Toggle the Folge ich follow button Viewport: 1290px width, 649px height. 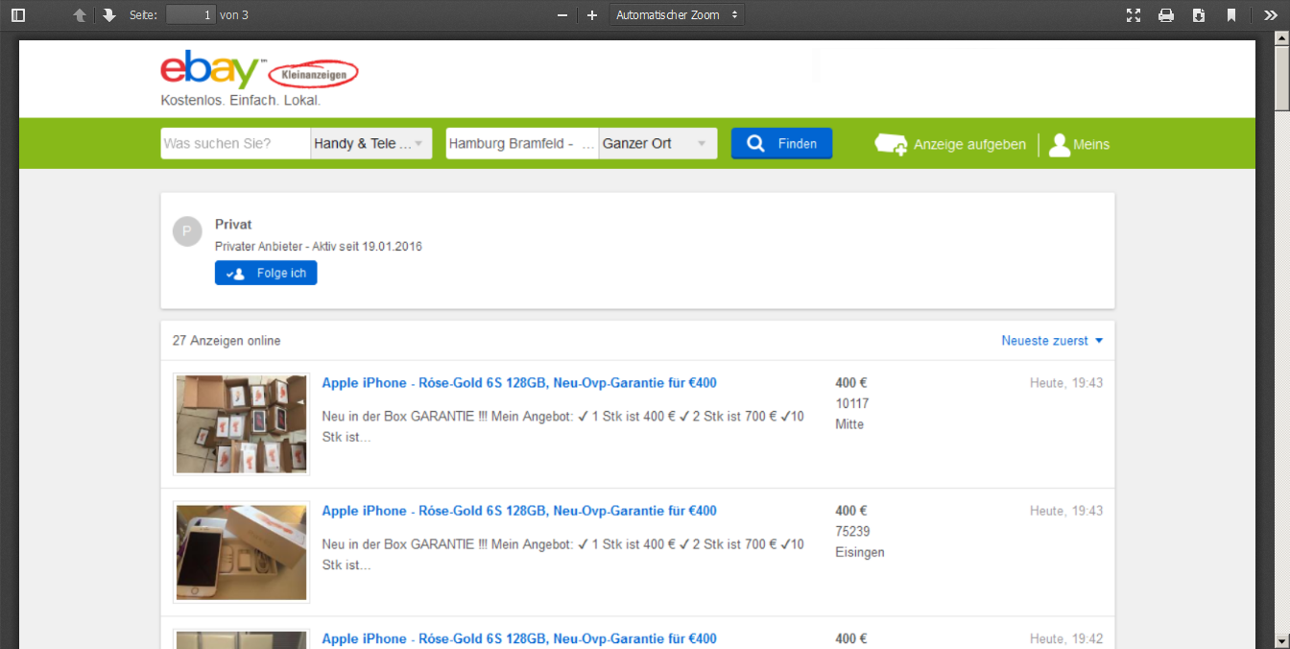tap(266, 274)
